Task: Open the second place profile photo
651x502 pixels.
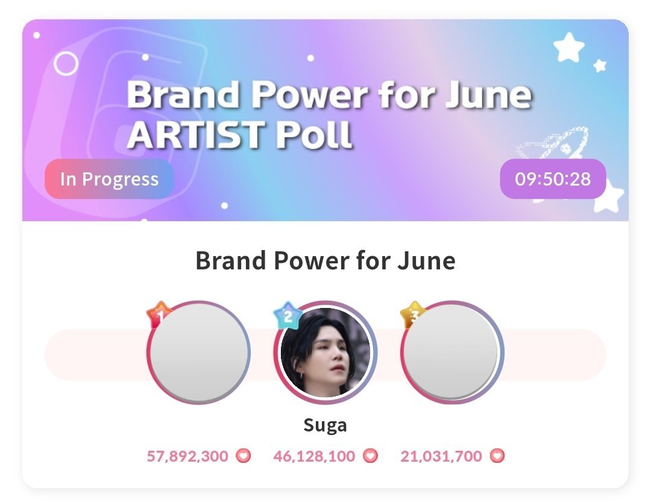Action: [325, 353]
